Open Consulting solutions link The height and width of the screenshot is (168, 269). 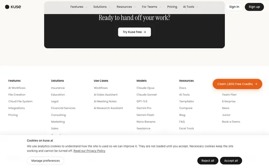click(x=58, y=115)
